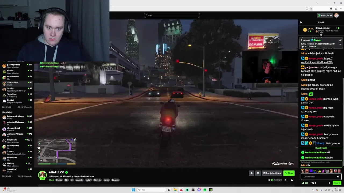Collapse the chat panel with the arrow icon
Image resolution: width=344 pixels, height=193 pixels.
301,23
